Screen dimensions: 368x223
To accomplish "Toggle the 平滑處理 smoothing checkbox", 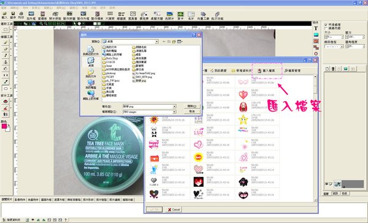I will tap(326, 25).
